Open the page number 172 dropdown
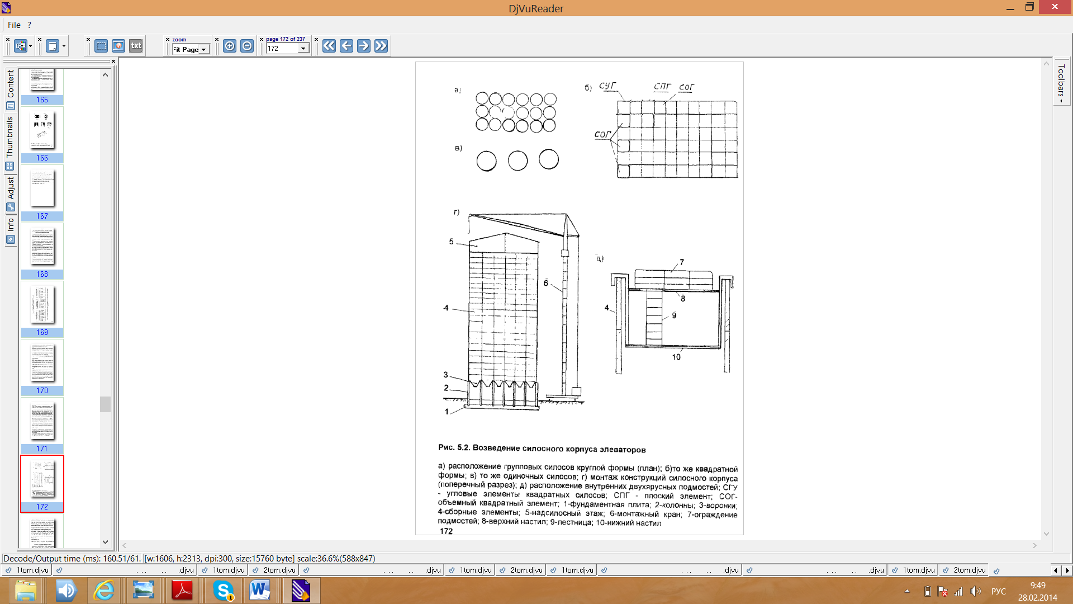The width and height of the screenshot is (1073, 604). (x=303, y=49)
